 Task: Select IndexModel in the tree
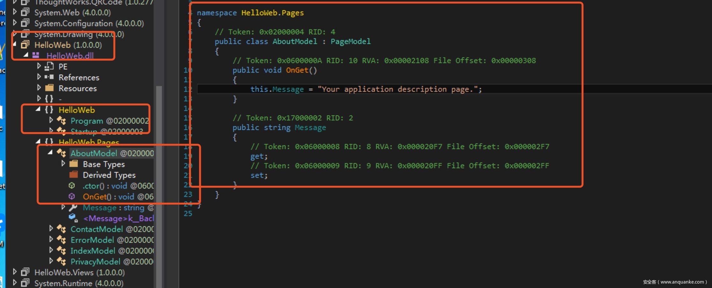point(92,251)
